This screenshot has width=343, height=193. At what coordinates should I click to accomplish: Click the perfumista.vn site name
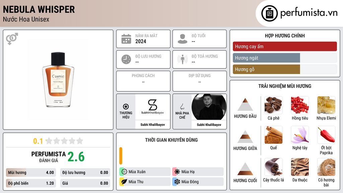click(x=309, y=13)
